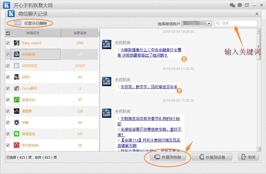Uncheck the 剑网3 checkbox

click(x=8, y=77)
